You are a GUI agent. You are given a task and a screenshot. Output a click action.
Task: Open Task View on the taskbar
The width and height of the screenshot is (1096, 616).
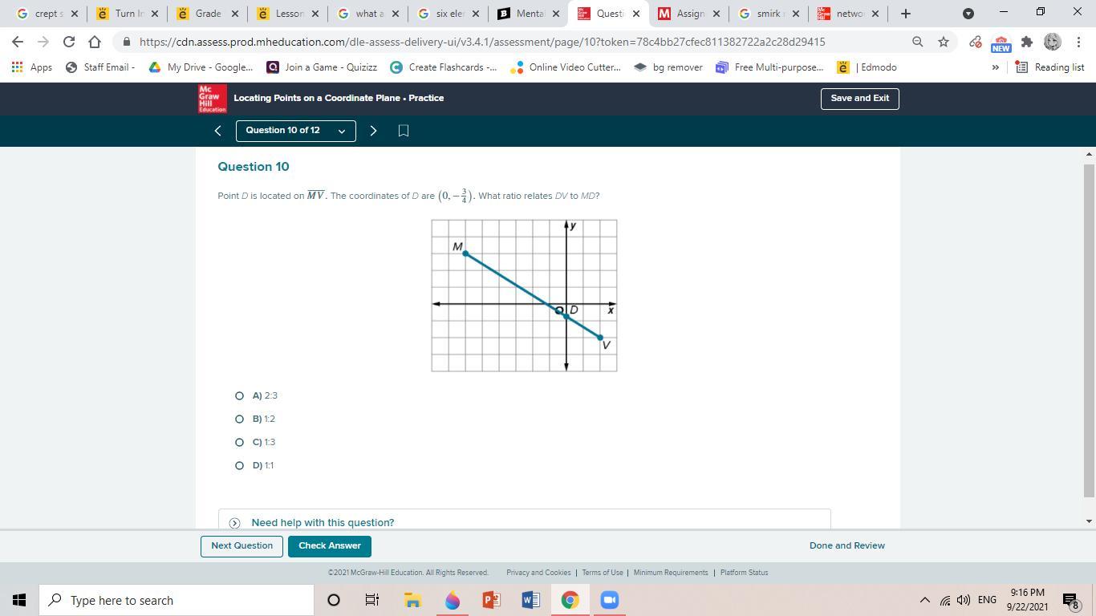pyautogui.click(x=372, y=600)
